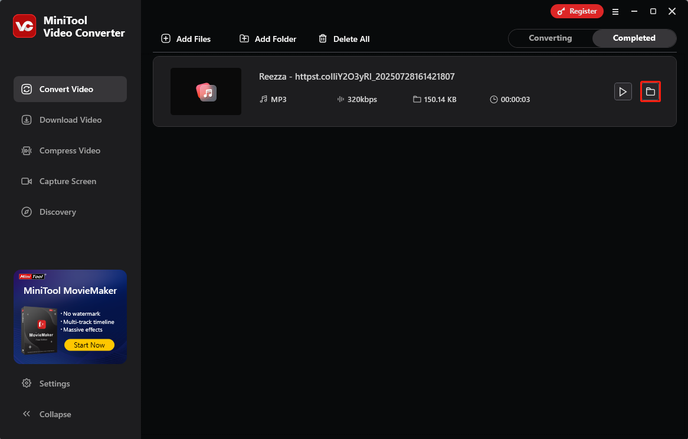The width and height of the screenshot is (688, 439).
Task: Click the Register button
Action: (x=577, y=11)
